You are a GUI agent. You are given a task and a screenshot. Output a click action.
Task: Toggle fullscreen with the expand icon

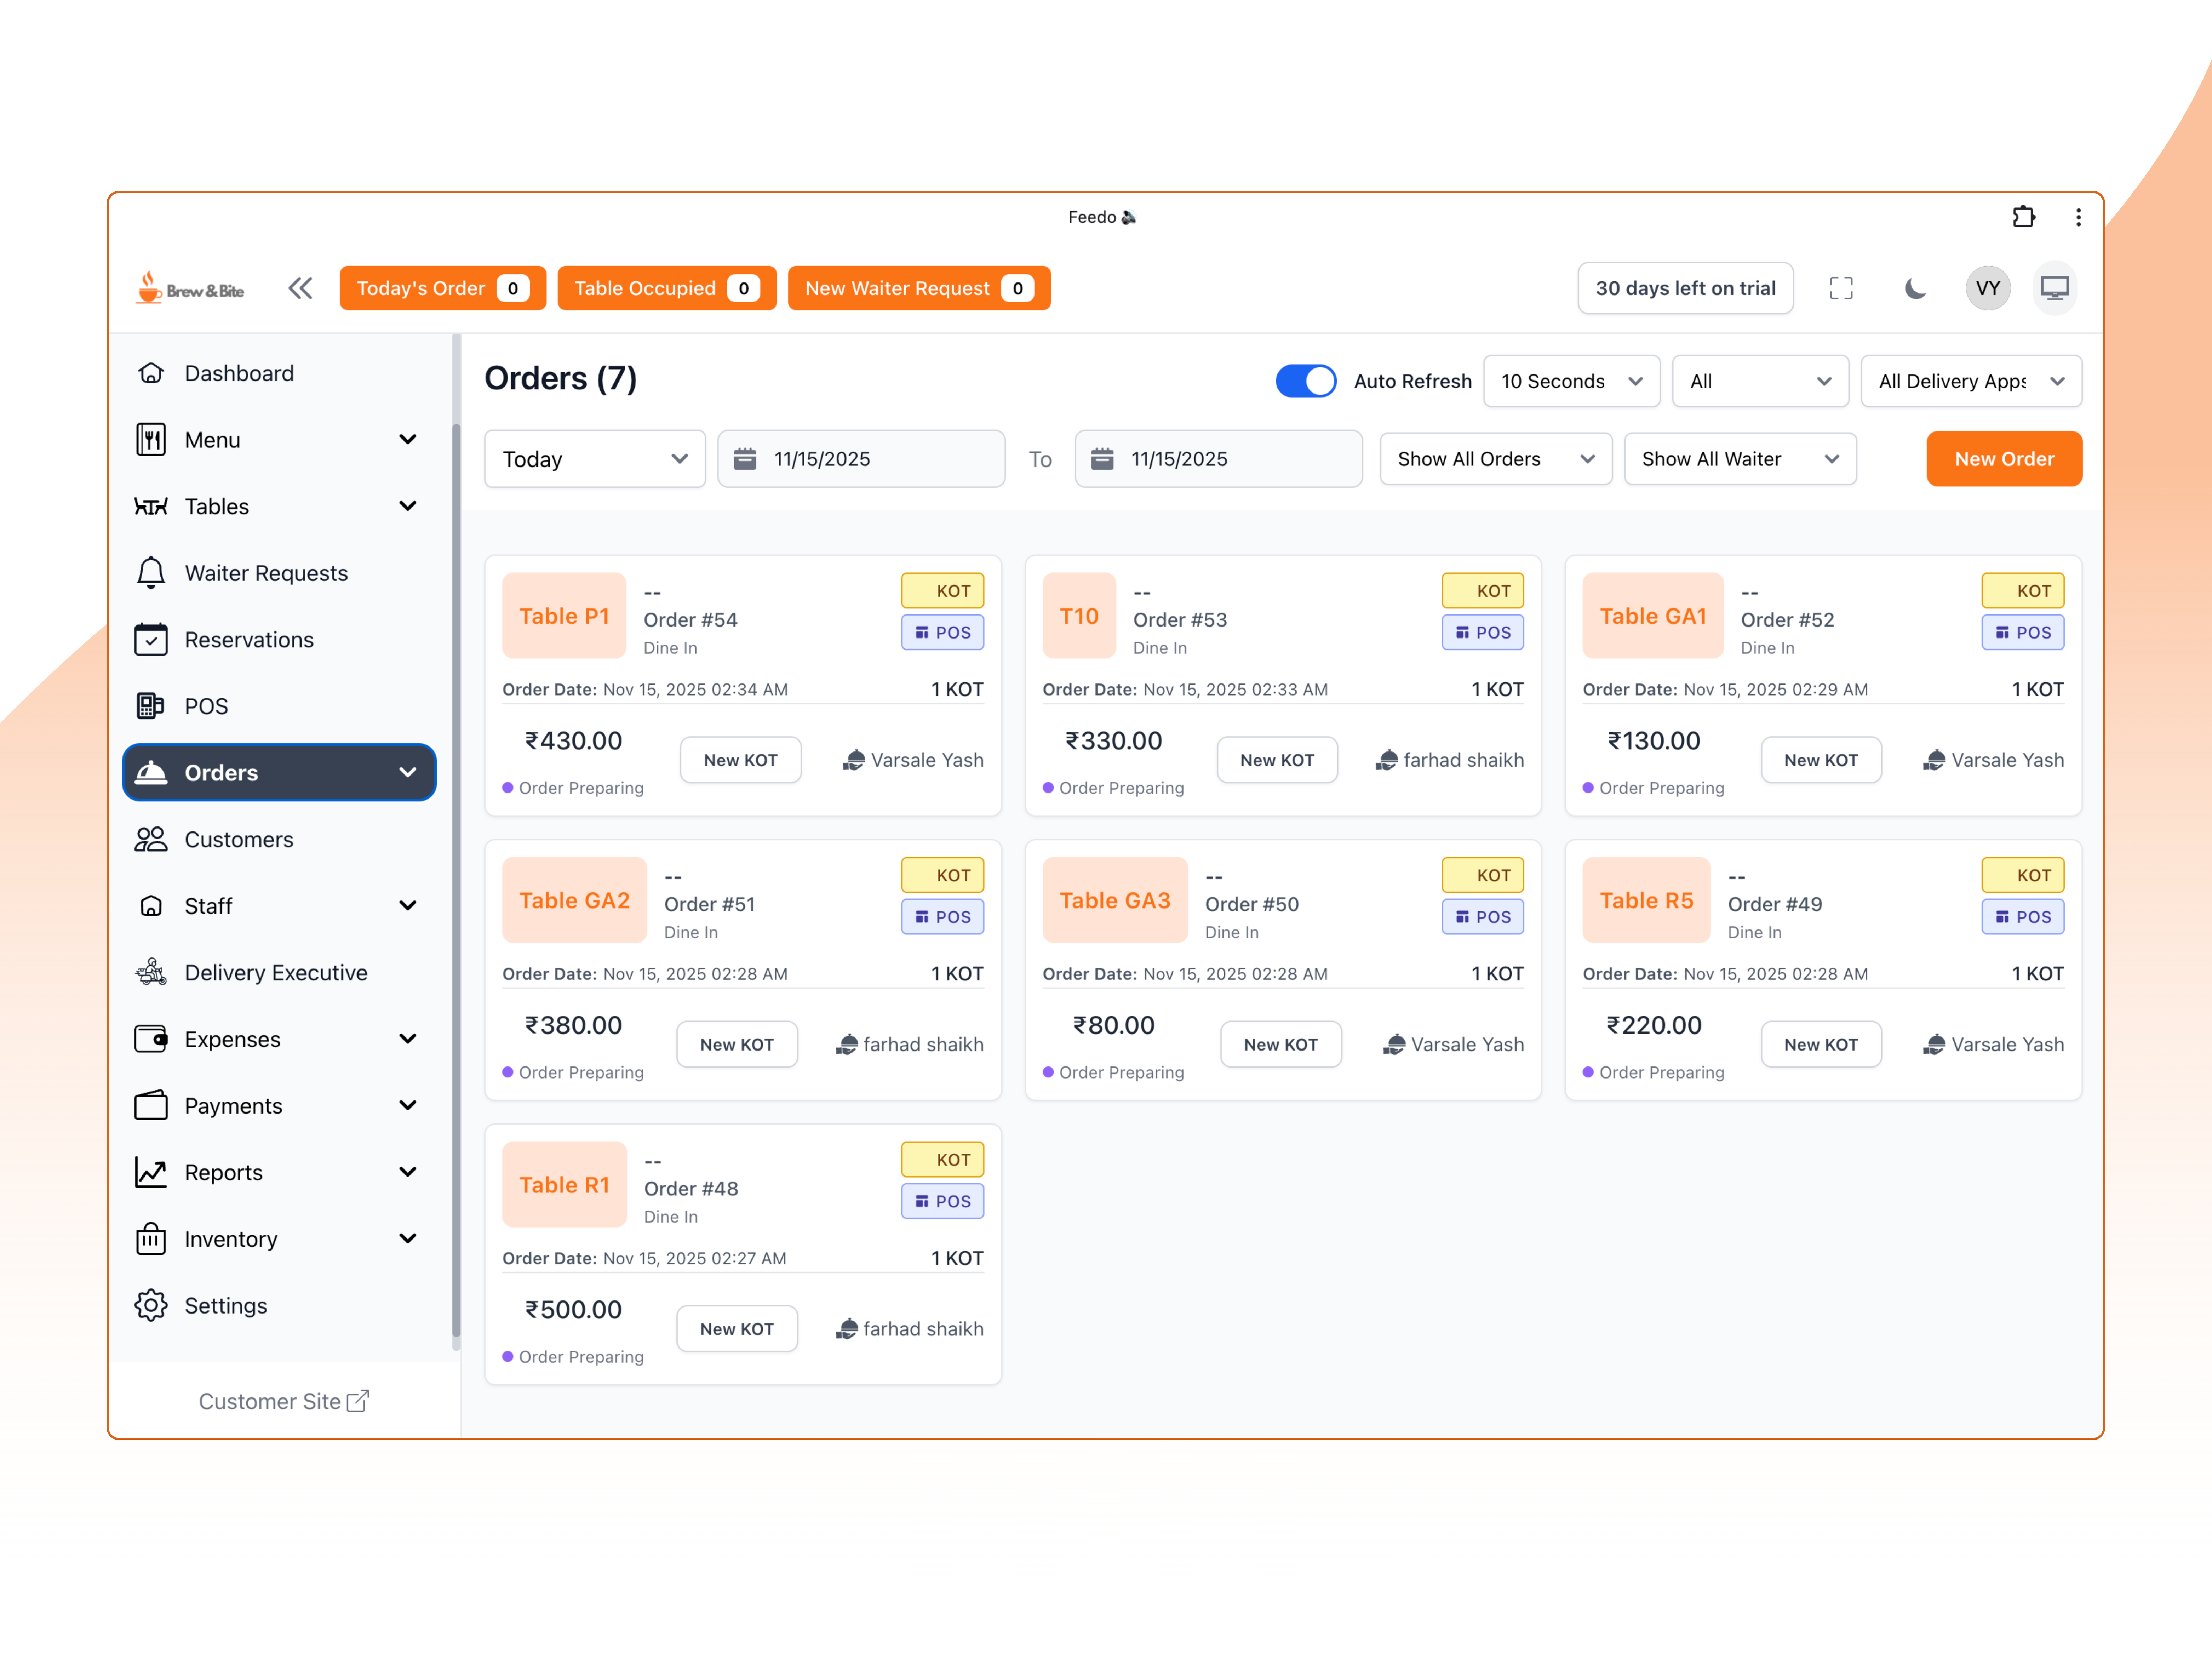pos(1841,288)
